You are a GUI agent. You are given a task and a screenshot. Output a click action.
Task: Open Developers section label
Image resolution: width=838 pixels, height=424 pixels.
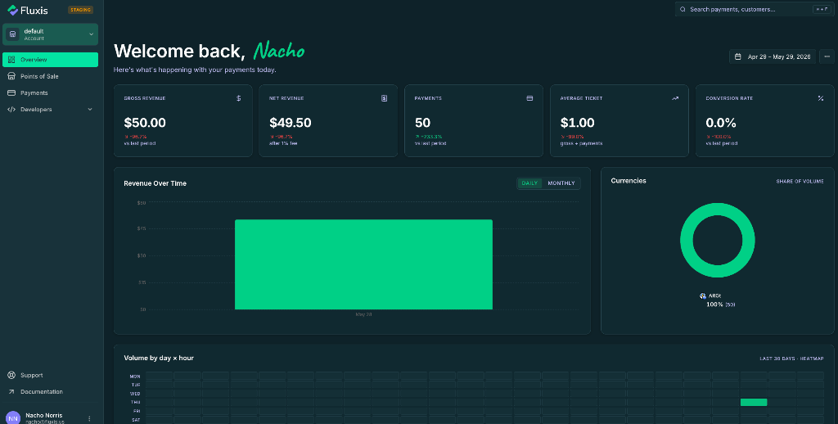36,110
